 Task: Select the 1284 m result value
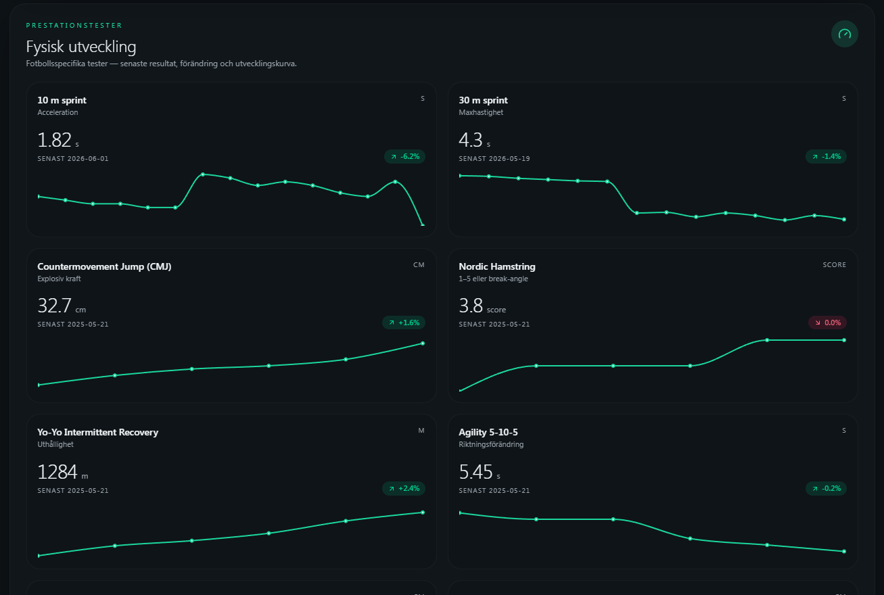coord(63,472)
